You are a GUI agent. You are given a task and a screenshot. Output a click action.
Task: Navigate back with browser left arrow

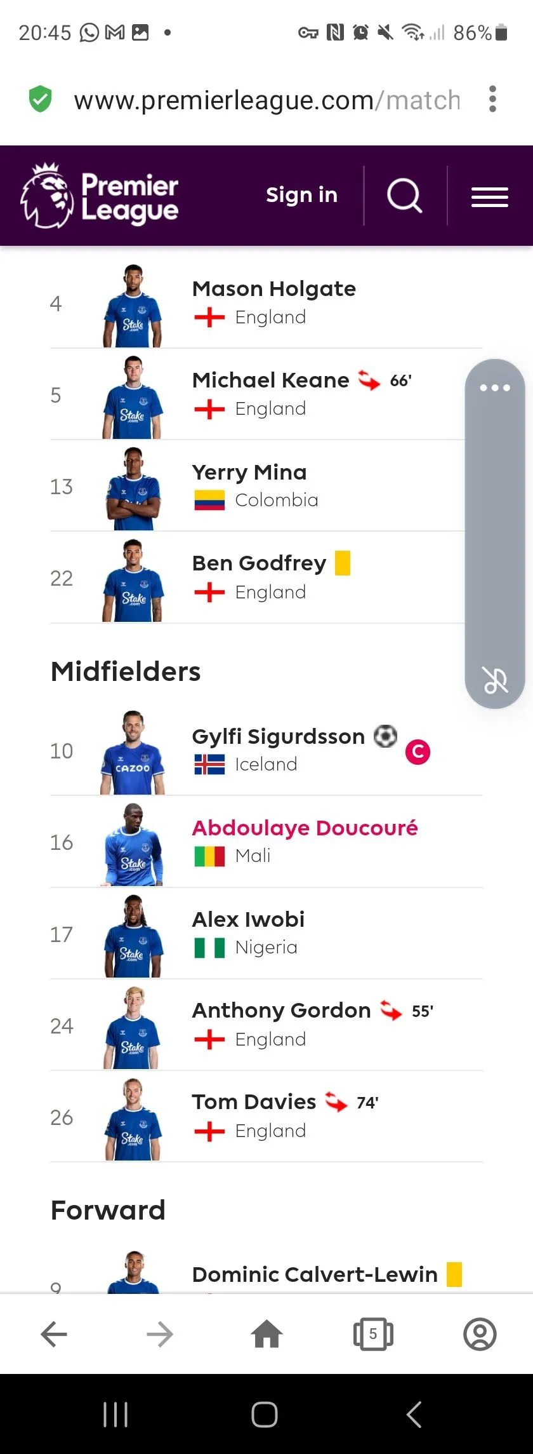tap(54, 1333)
